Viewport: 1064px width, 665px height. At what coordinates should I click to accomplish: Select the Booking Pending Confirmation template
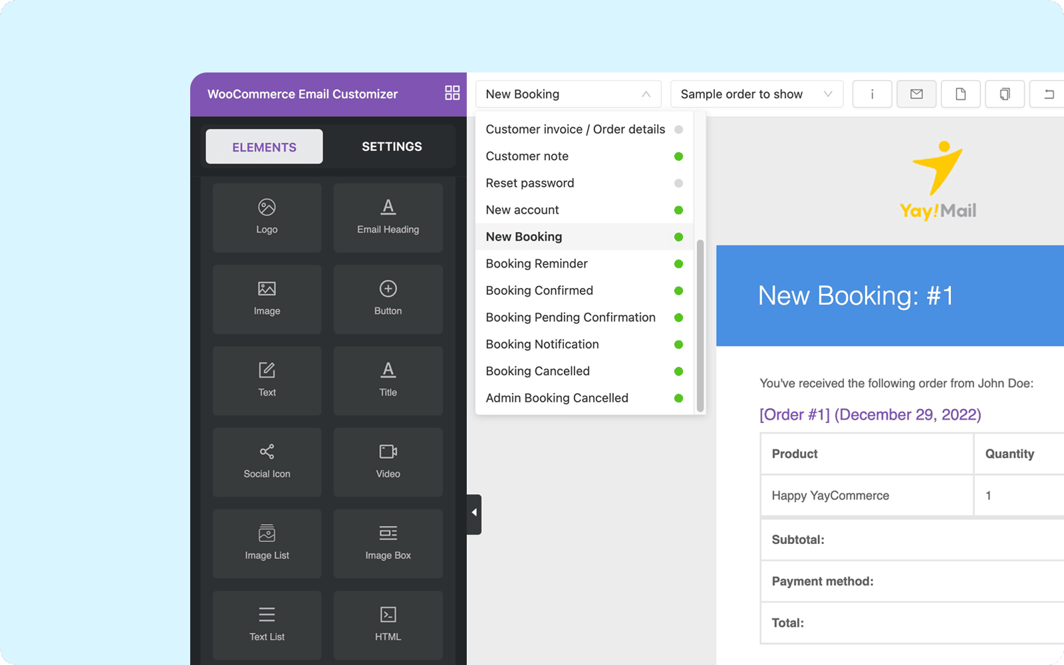(x=585, y=317)
